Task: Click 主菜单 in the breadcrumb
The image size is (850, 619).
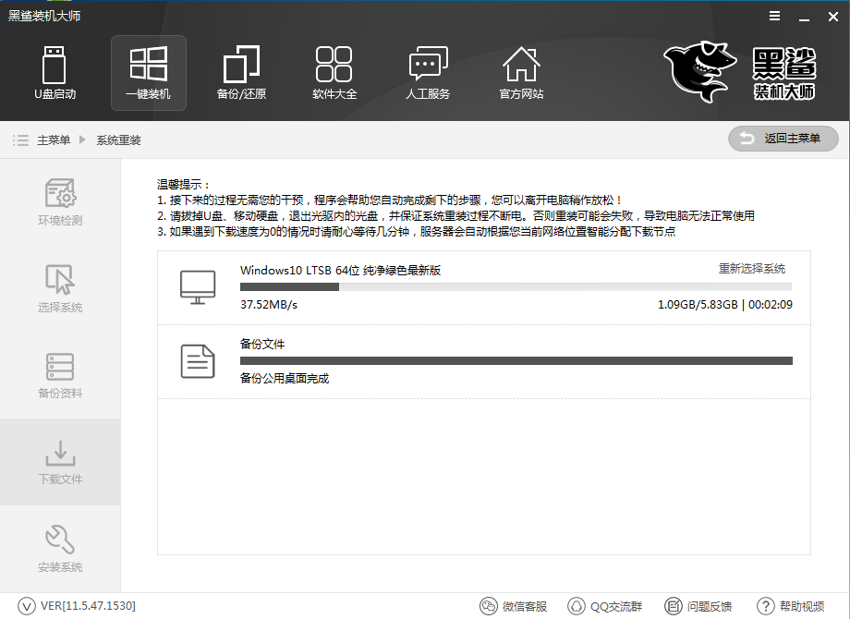Action: click(54, 140)
